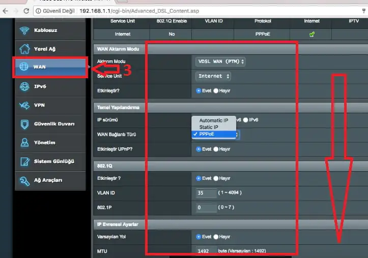Click the Service Unit column header
Screen dimensions: 368x258
point(123,21)
